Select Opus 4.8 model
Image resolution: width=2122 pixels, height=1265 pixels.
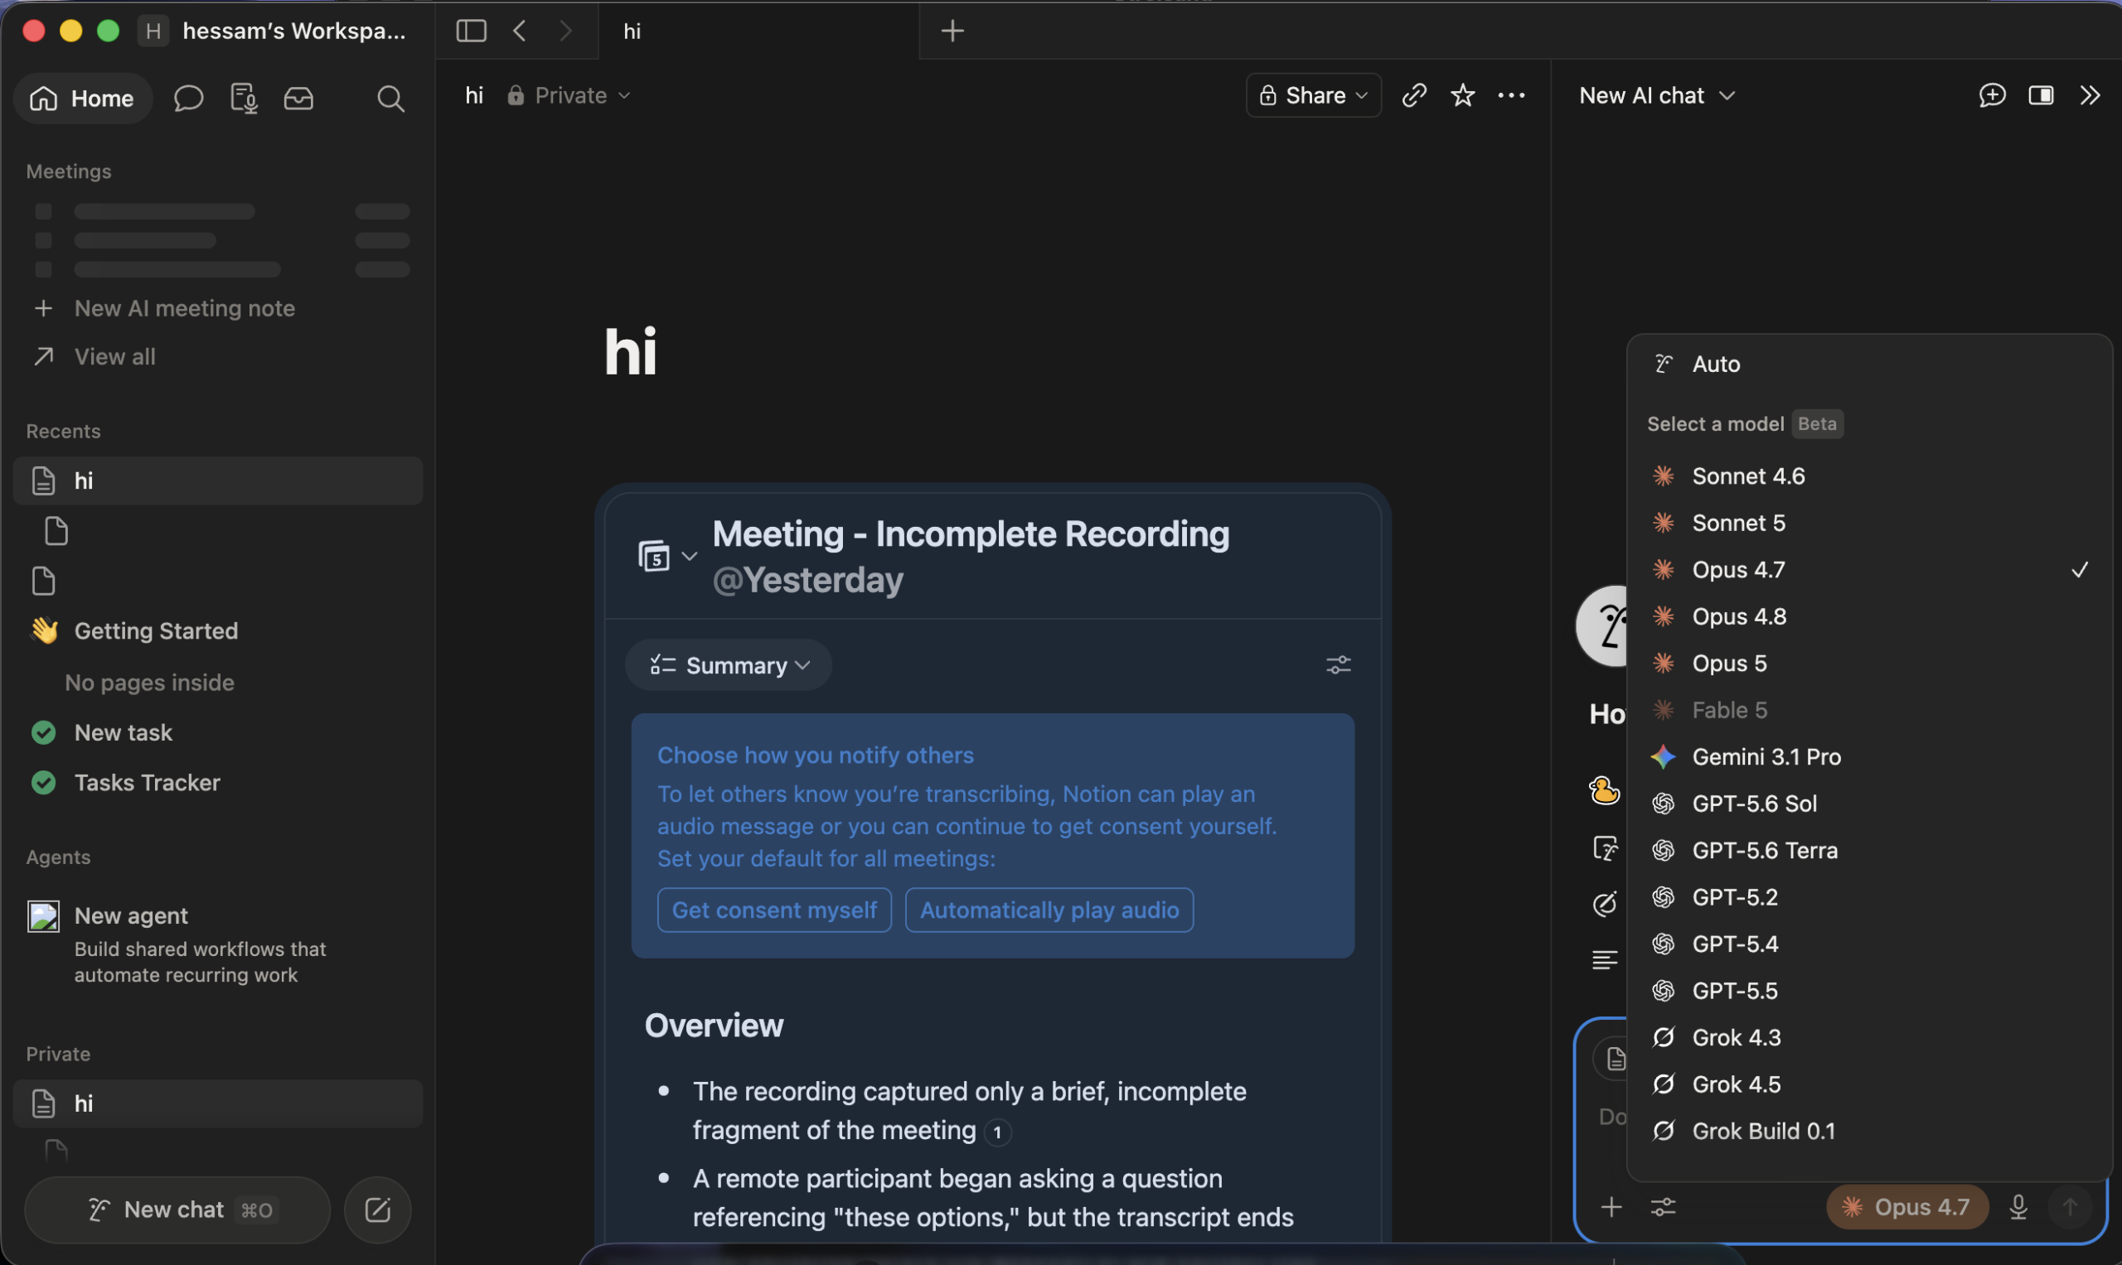pyautogui.click(x=1868, y=617)
